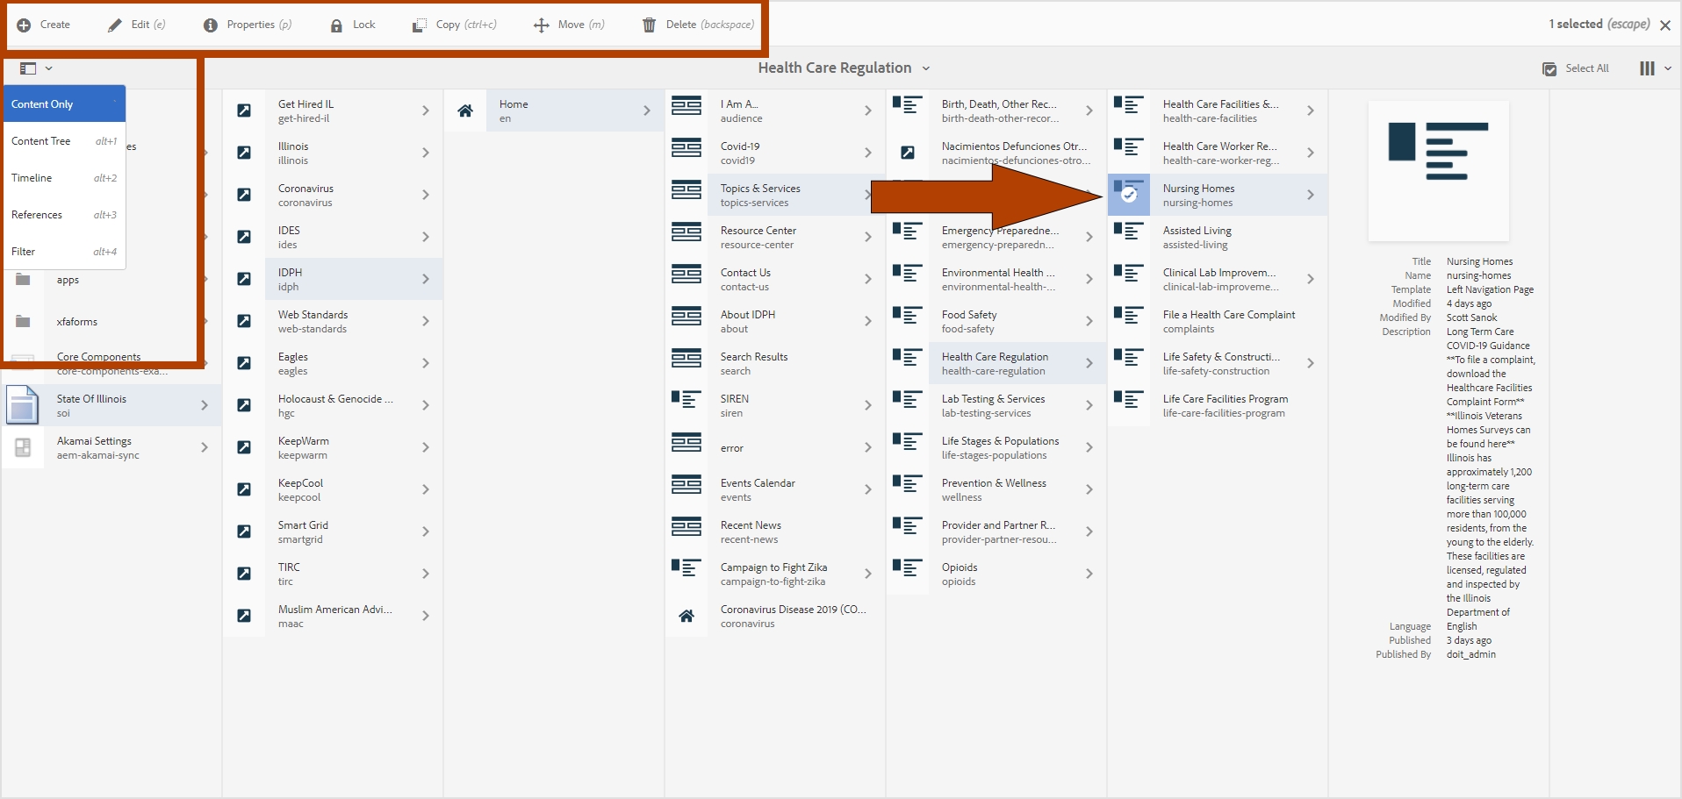Click the Edit pencil icon
The height and width of the screenshot is (799, 1682).
pos(115,25)
